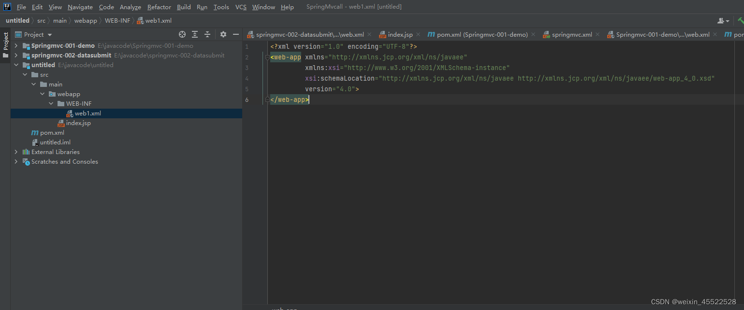
Task: Expand Scratches and Consoles node
Action: (16, 162)
